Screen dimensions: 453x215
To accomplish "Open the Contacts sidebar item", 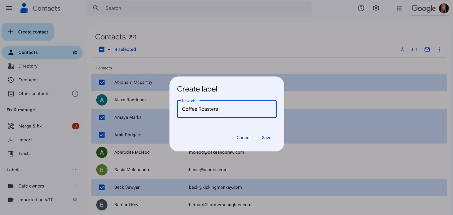I will (x=42, y=52).
